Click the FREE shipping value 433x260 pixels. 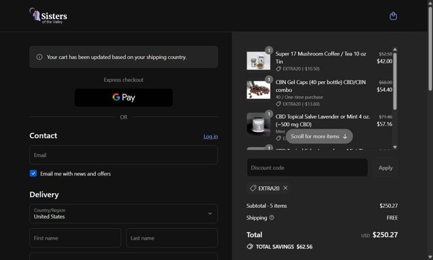click(x=392, y=218)
